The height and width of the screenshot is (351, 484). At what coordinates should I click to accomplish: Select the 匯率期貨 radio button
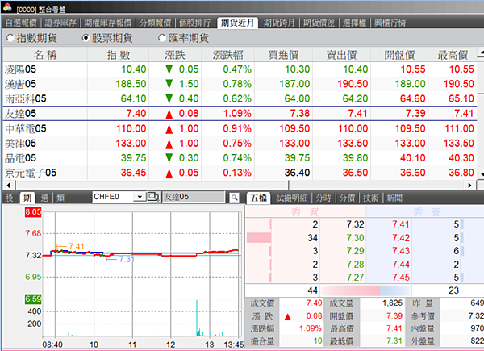click(162, 38)
